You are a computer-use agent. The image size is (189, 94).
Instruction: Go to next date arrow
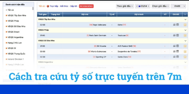(148, 6)
